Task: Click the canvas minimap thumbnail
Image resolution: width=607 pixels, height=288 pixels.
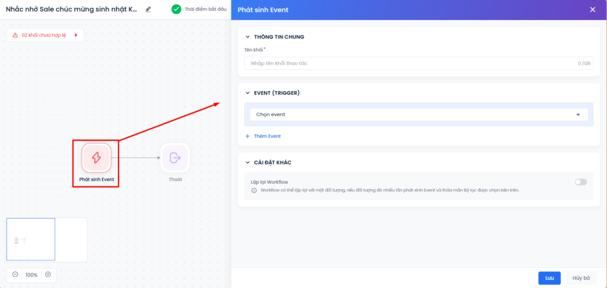Action: click(47, 239)
